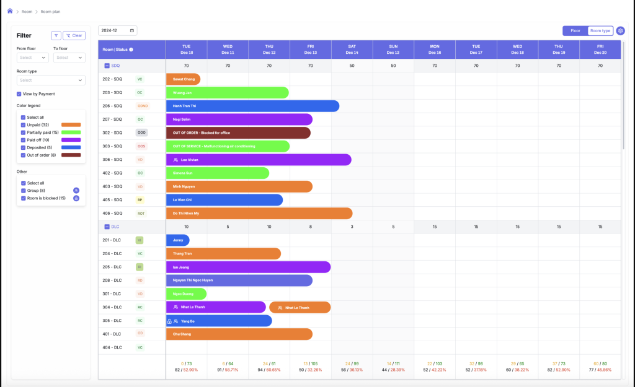Toggle the Unpaid (32) checkbox
Screen dimensions: 635x387
coord(23,125)
